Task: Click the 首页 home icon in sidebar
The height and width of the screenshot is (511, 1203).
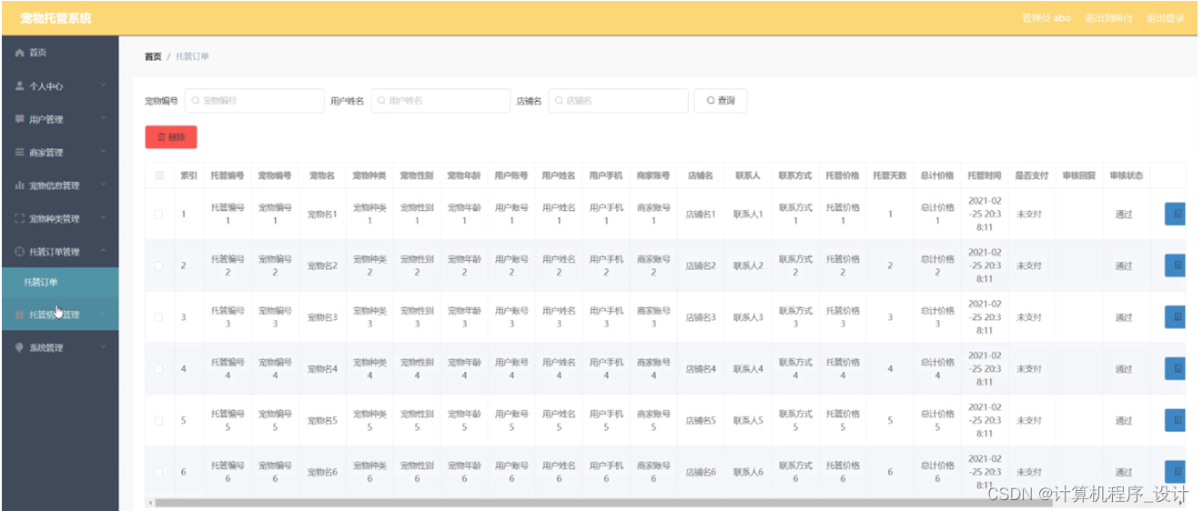Action: pos(20,53)
